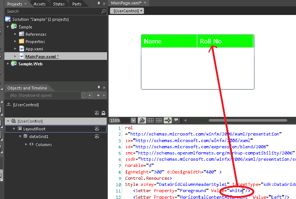This screenshot has width=296, height=199.
Task: Click the App.xaml file icon
Action: 22,49
